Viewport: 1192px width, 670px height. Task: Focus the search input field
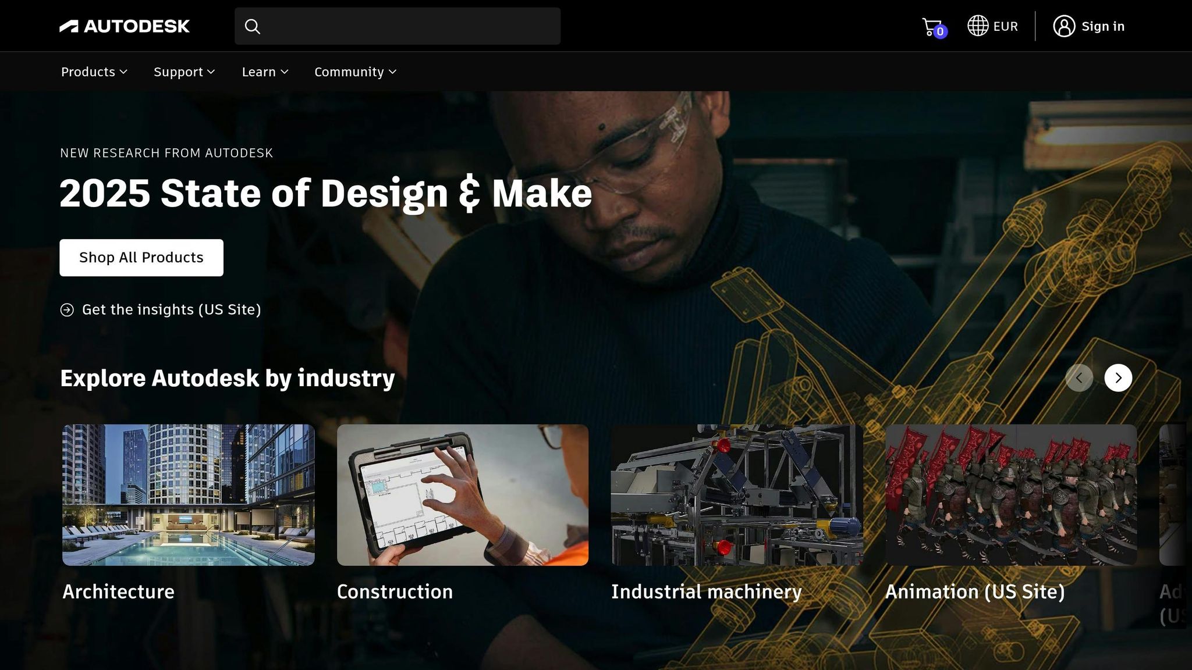[398, 26]
